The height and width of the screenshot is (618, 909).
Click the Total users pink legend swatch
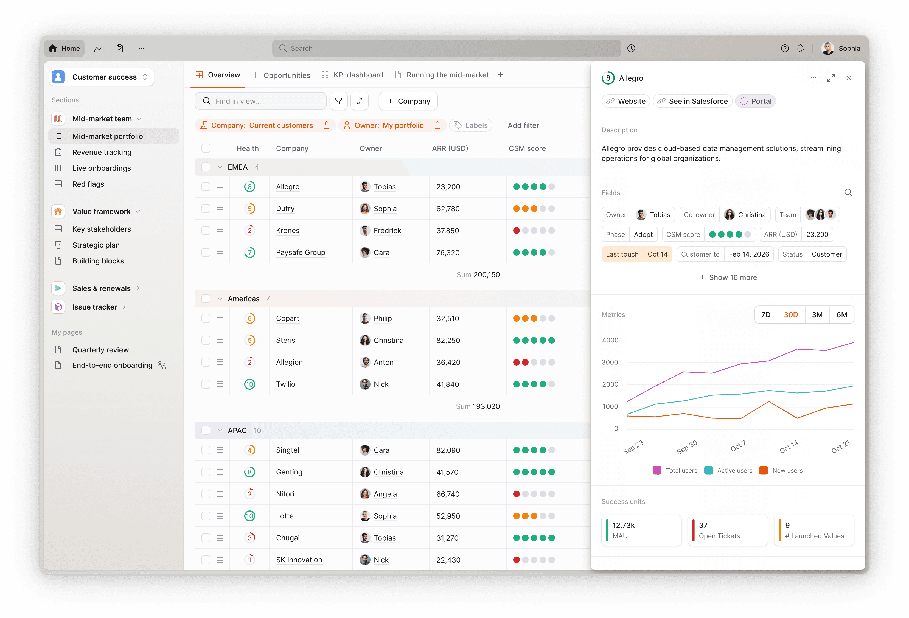657,470
